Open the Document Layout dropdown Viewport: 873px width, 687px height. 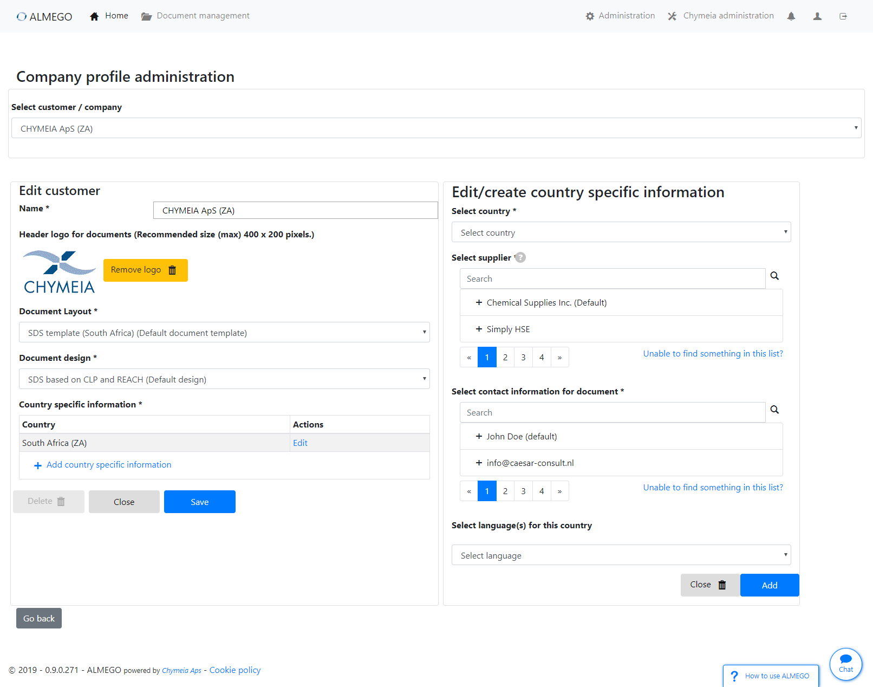pos(224,332)
